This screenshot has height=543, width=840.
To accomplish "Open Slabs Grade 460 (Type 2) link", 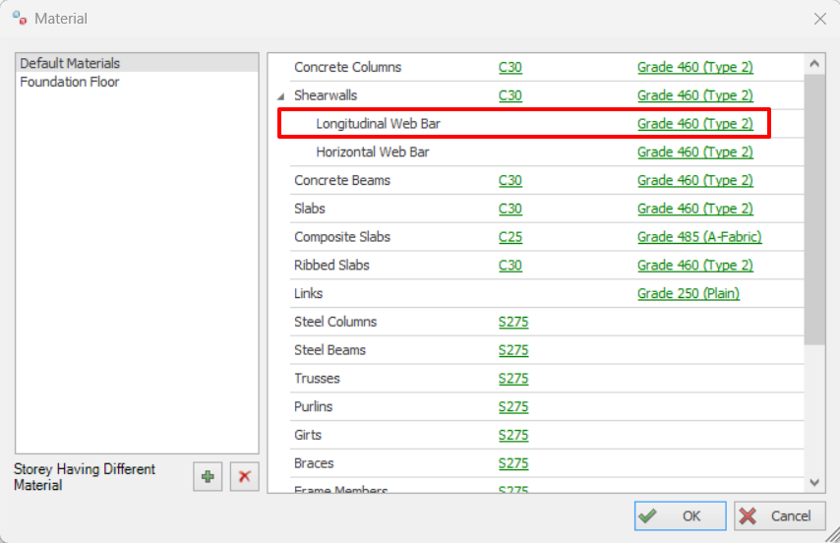I will (x=694, y=210).
